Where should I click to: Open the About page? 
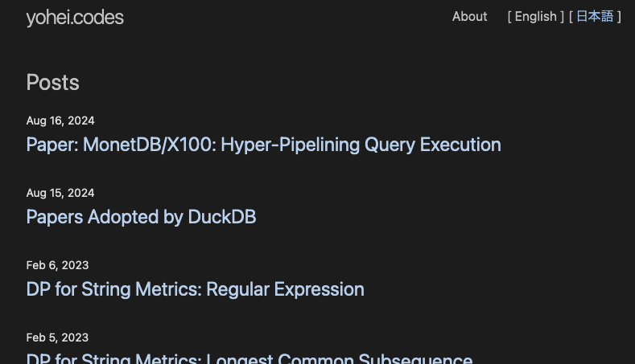469,17
